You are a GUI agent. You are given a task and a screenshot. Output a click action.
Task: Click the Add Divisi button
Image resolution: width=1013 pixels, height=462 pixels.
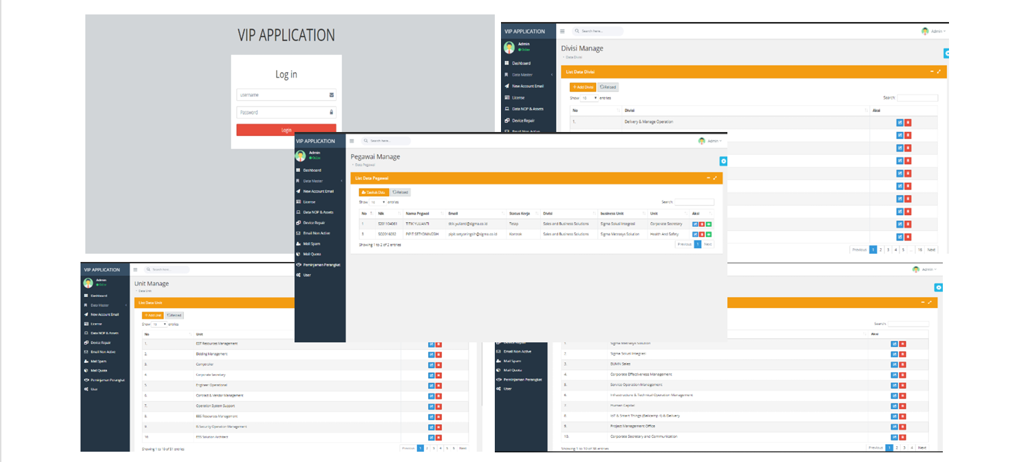(582, 87)
